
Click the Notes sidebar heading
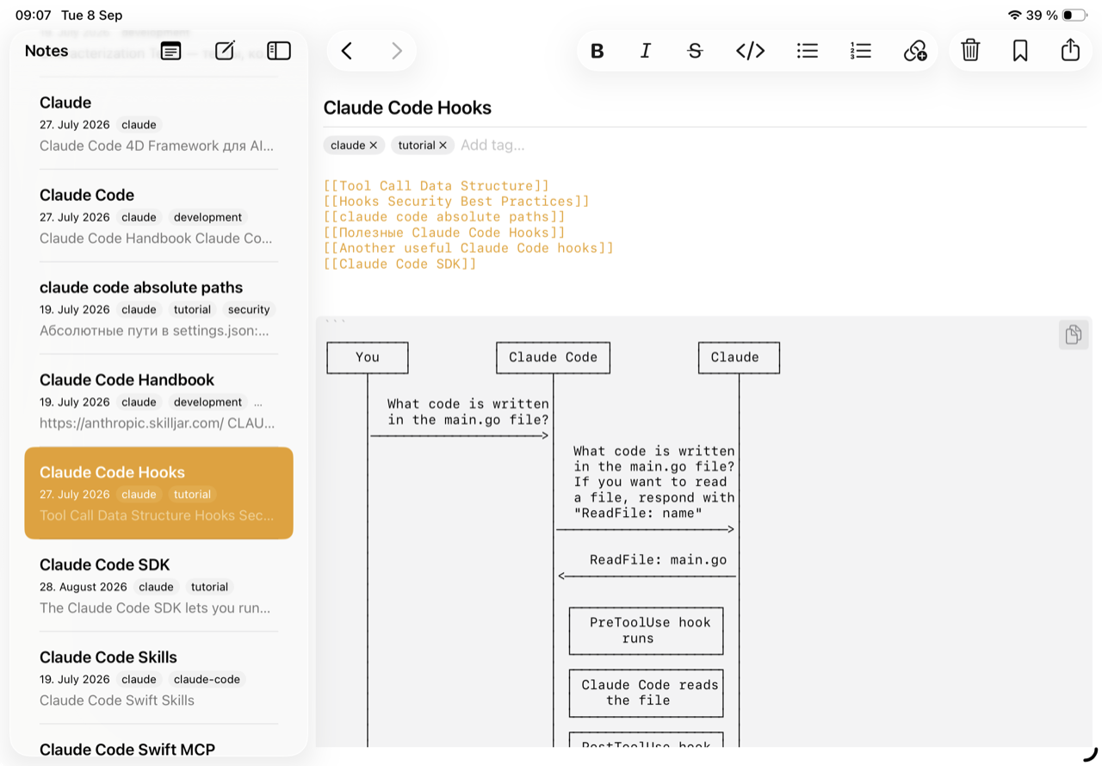point(46,51)
